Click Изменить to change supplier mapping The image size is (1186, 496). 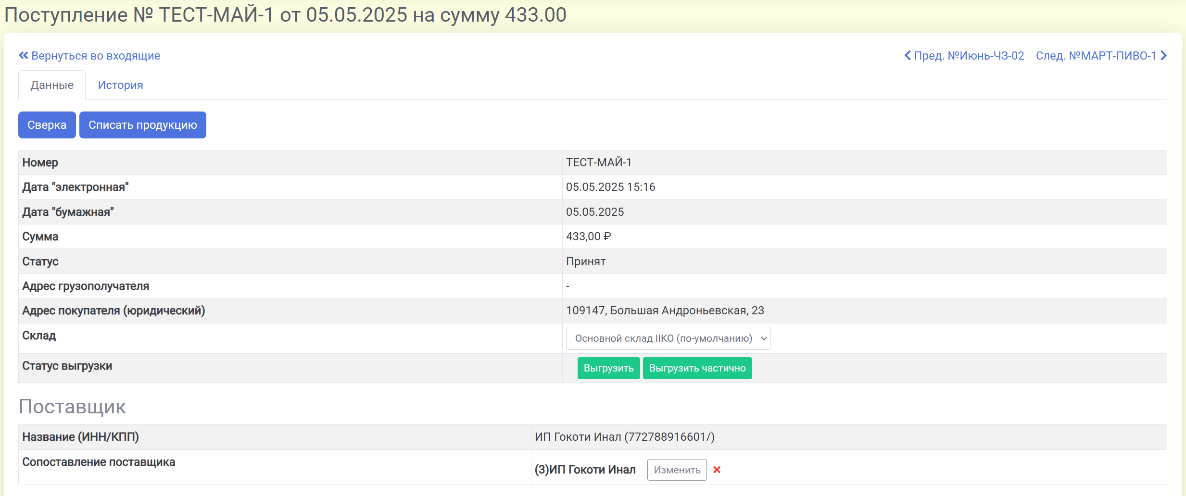[677, 470]
